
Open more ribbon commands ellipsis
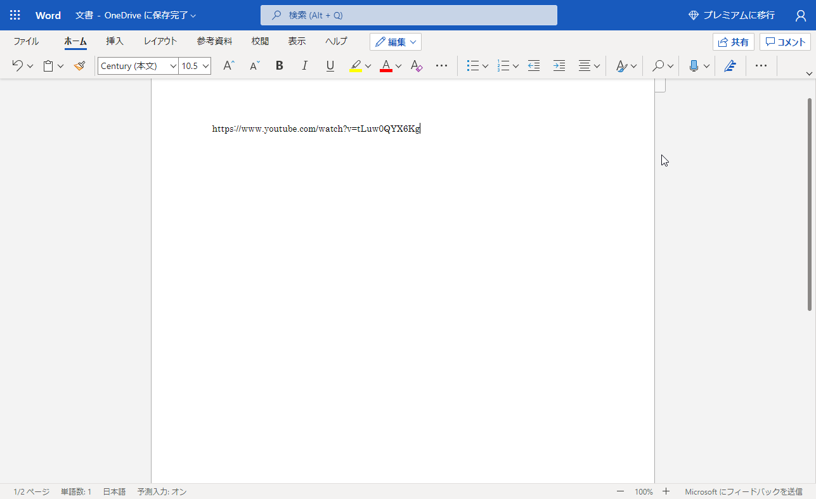(761, 65)
